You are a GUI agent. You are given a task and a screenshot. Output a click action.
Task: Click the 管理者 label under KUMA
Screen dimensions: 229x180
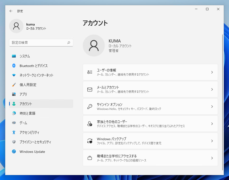click(113, 51)
